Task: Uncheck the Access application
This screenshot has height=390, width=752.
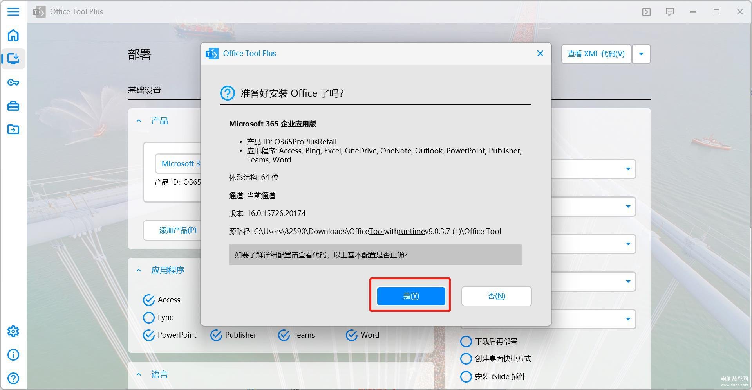Action: 149,300
